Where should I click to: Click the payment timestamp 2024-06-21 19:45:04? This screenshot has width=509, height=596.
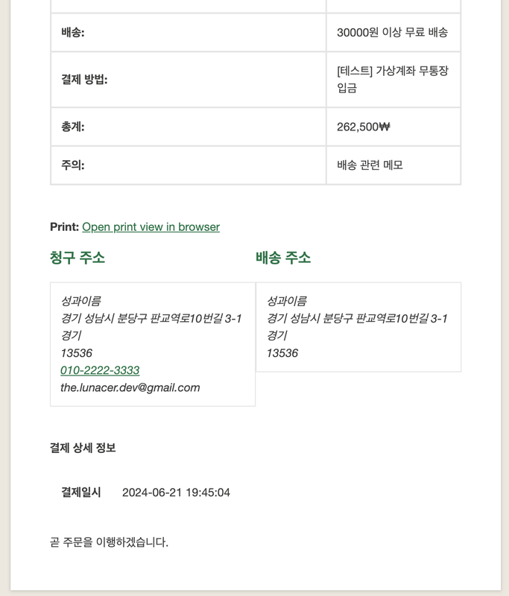pos(176,492)
